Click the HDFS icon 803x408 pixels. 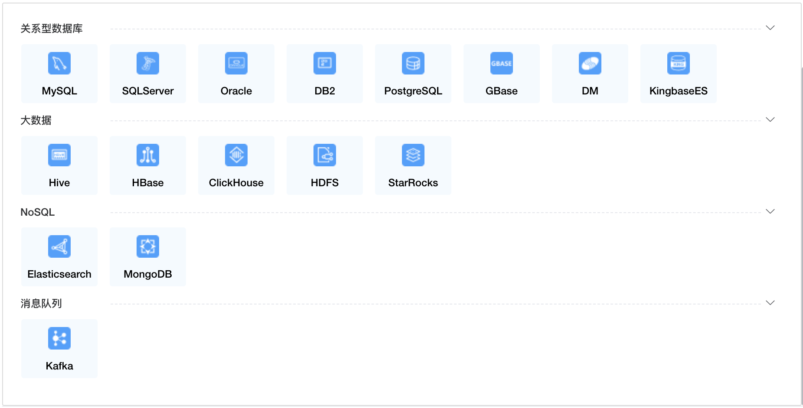325,155
